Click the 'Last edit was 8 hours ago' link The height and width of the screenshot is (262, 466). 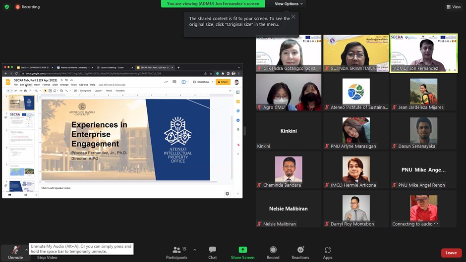point(112,85)
